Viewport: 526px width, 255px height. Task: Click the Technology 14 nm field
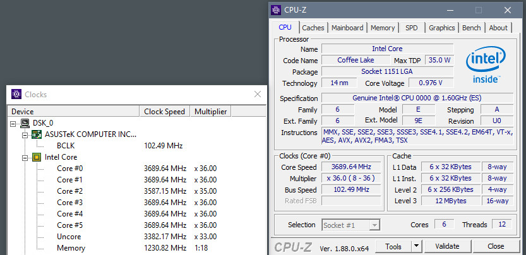click(338, 83)
